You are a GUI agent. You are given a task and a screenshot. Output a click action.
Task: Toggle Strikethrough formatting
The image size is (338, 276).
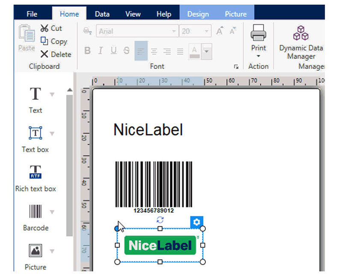[x=127, y=50]
